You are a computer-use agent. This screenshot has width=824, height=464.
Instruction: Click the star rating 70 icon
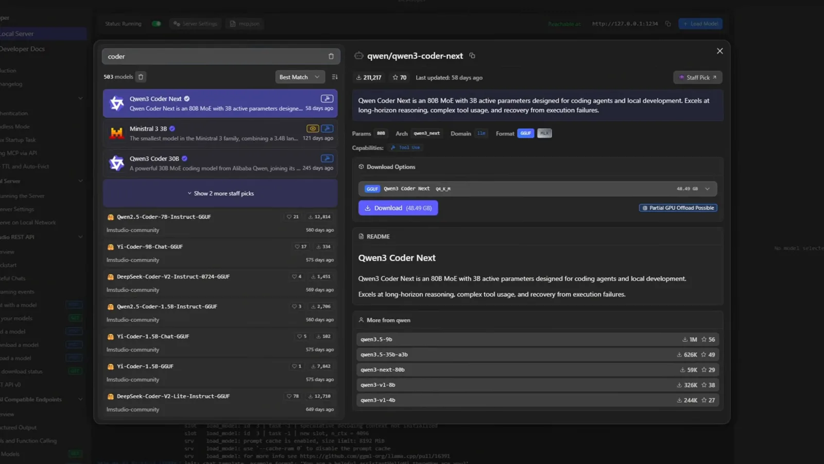(396, 77)
